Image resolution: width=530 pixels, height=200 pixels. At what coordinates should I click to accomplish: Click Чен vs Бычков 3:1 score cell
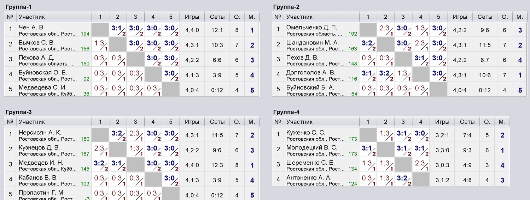coord(118,30)
